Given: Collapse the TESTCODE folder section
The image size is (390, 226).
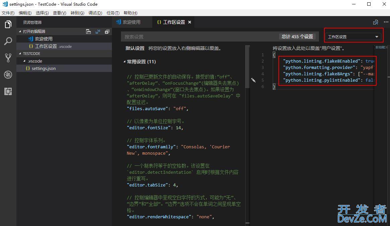Looking at the screenshot, I should click(20, 54).
